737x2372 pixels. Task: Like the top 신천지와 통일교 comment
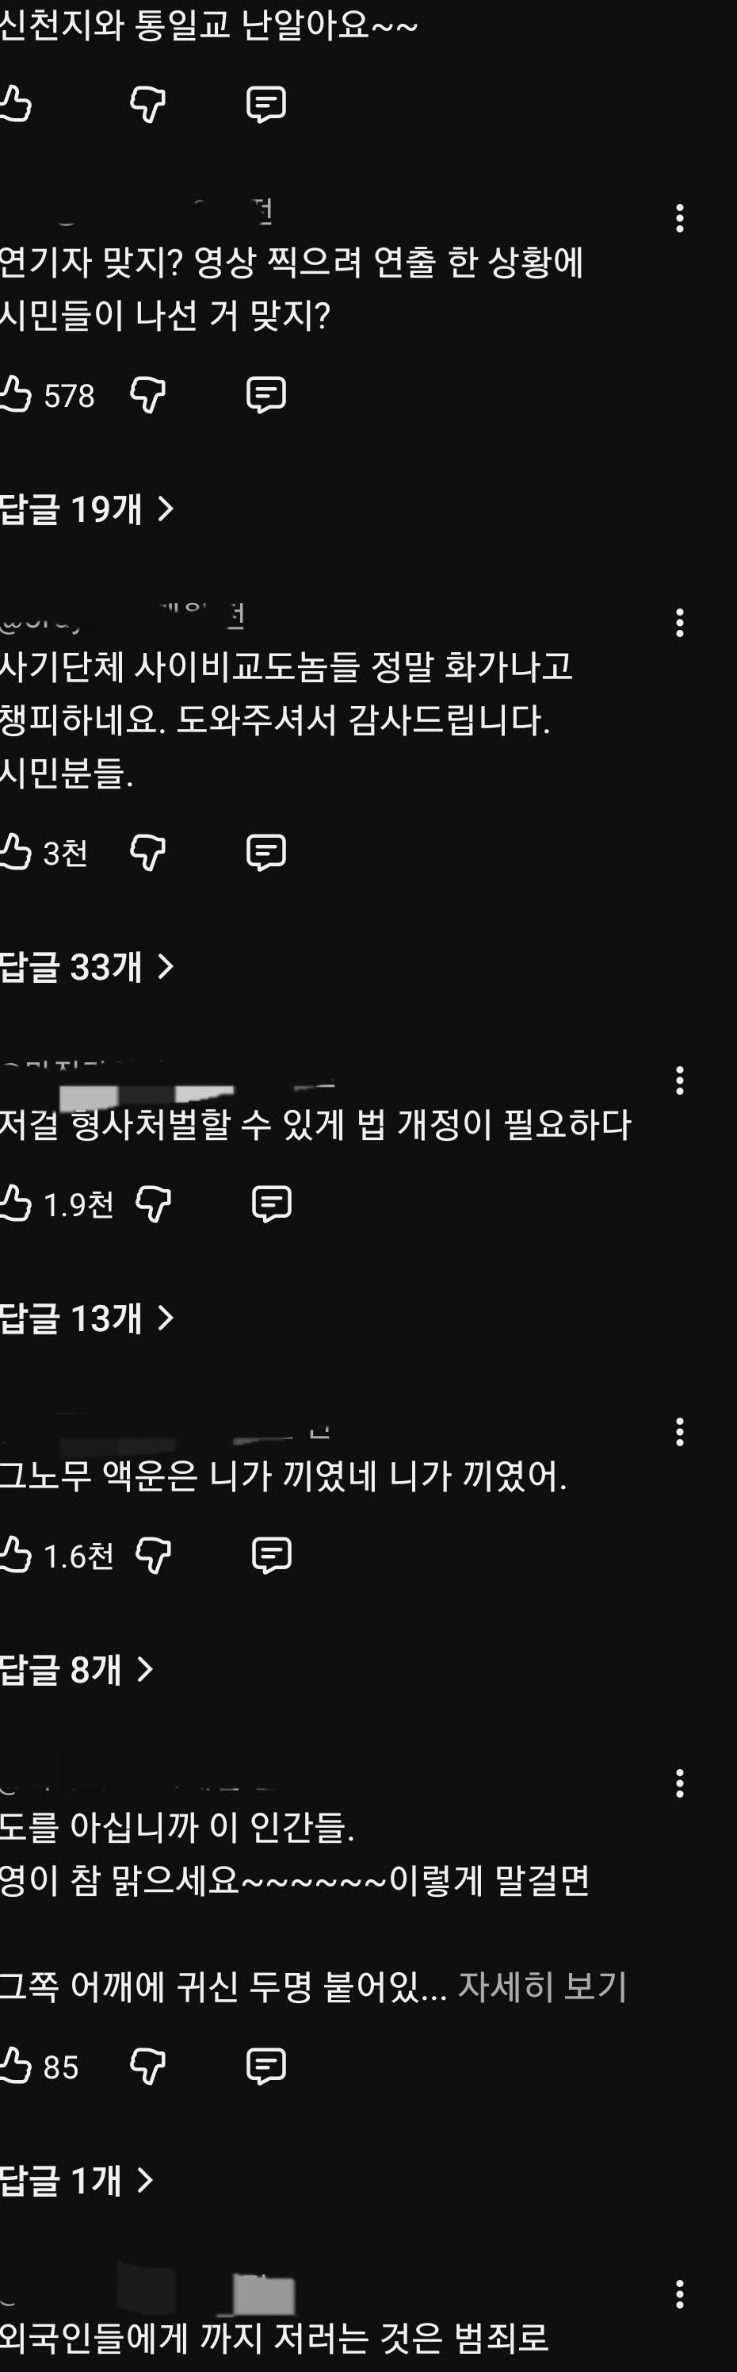[15, 104]
